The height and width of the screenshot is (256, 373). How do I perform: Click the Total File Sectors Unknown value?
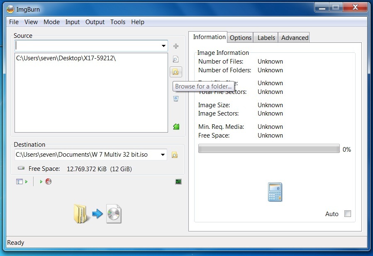270,92
